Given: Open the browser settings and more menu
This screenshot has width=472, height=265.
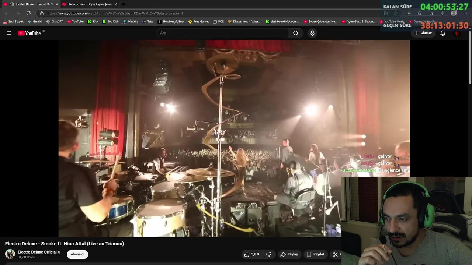Looking at the screenshot, I should pos(465,13).
